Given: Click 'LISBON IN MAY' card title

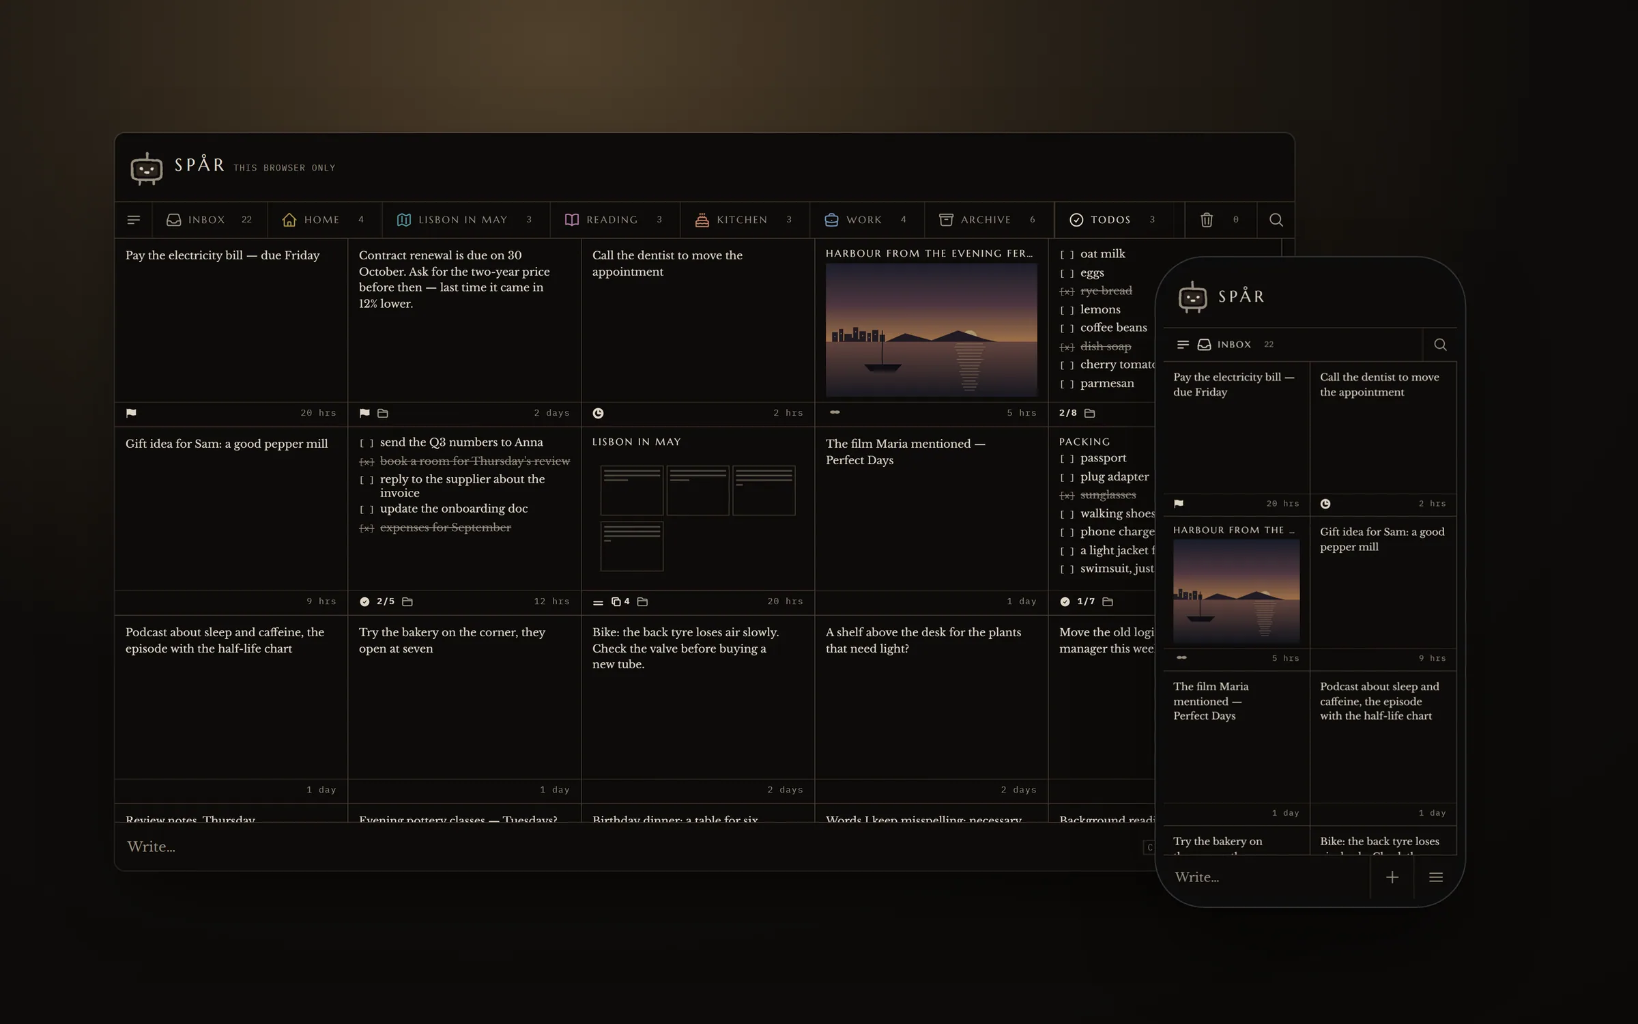Looking at the screenshot, I should click(x=636, y=442).
